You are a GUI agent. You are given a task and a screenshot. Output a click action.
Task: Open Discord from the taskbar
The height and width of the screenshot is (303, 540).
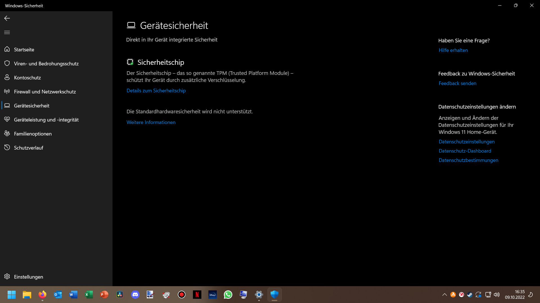pos(135,295)
